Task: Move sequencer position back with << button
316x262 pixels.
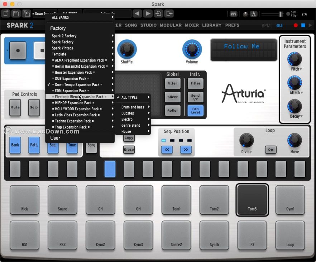Action: click(167, 150)
